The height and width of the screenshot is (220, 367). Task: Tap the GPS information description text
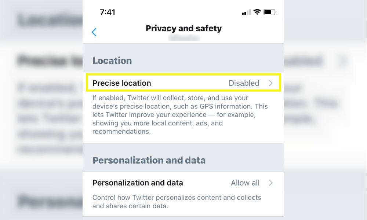click(181, 114)
